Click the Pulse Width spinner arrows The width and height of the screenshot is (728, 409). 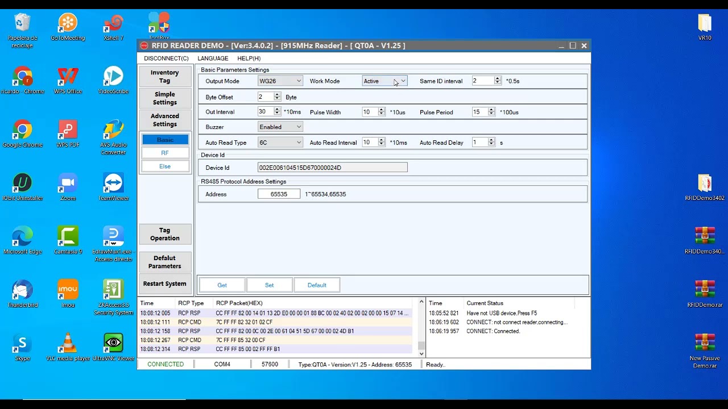(x=382, y=112)
